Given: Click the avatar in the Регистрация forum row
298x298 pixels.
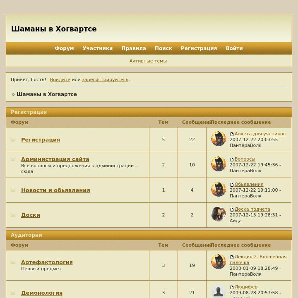Looking at the screenshot, I should (x=219, y=139).
